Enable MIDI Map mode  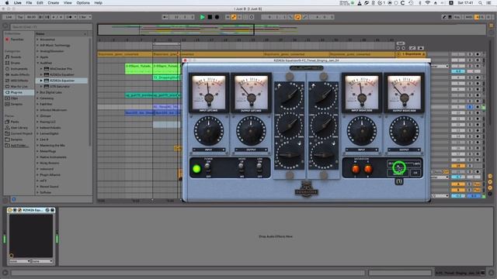[x=469, y=17]
